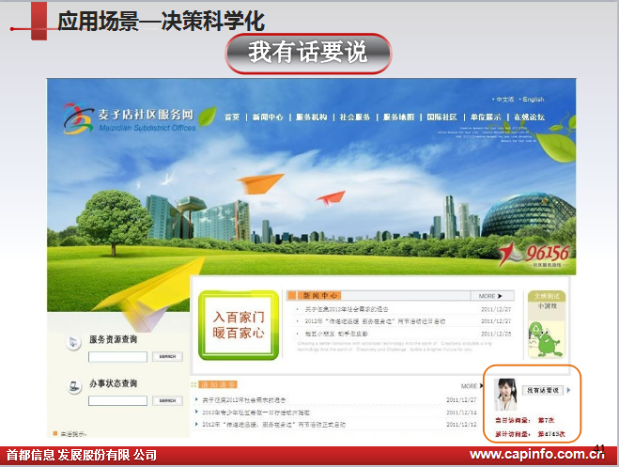The height and width of the screenshot is (467, 619).
Task: Focus the 服务资源查询 search input field
Action: click(117, 357)
